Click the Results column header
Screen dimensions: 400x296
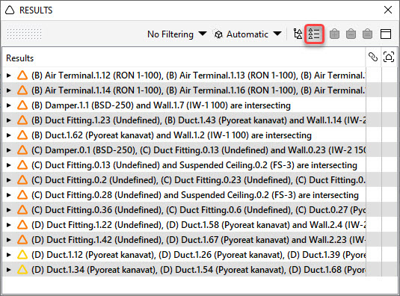pos(20,58)
